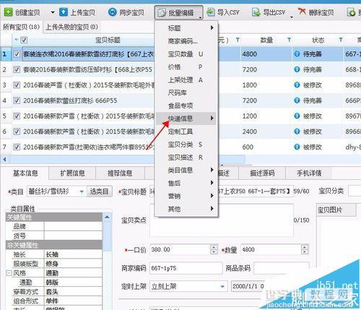361x310 pixels.
Task: Switch to the 上传失败的宝贝 (0) tab
Action: click(71, 27)
